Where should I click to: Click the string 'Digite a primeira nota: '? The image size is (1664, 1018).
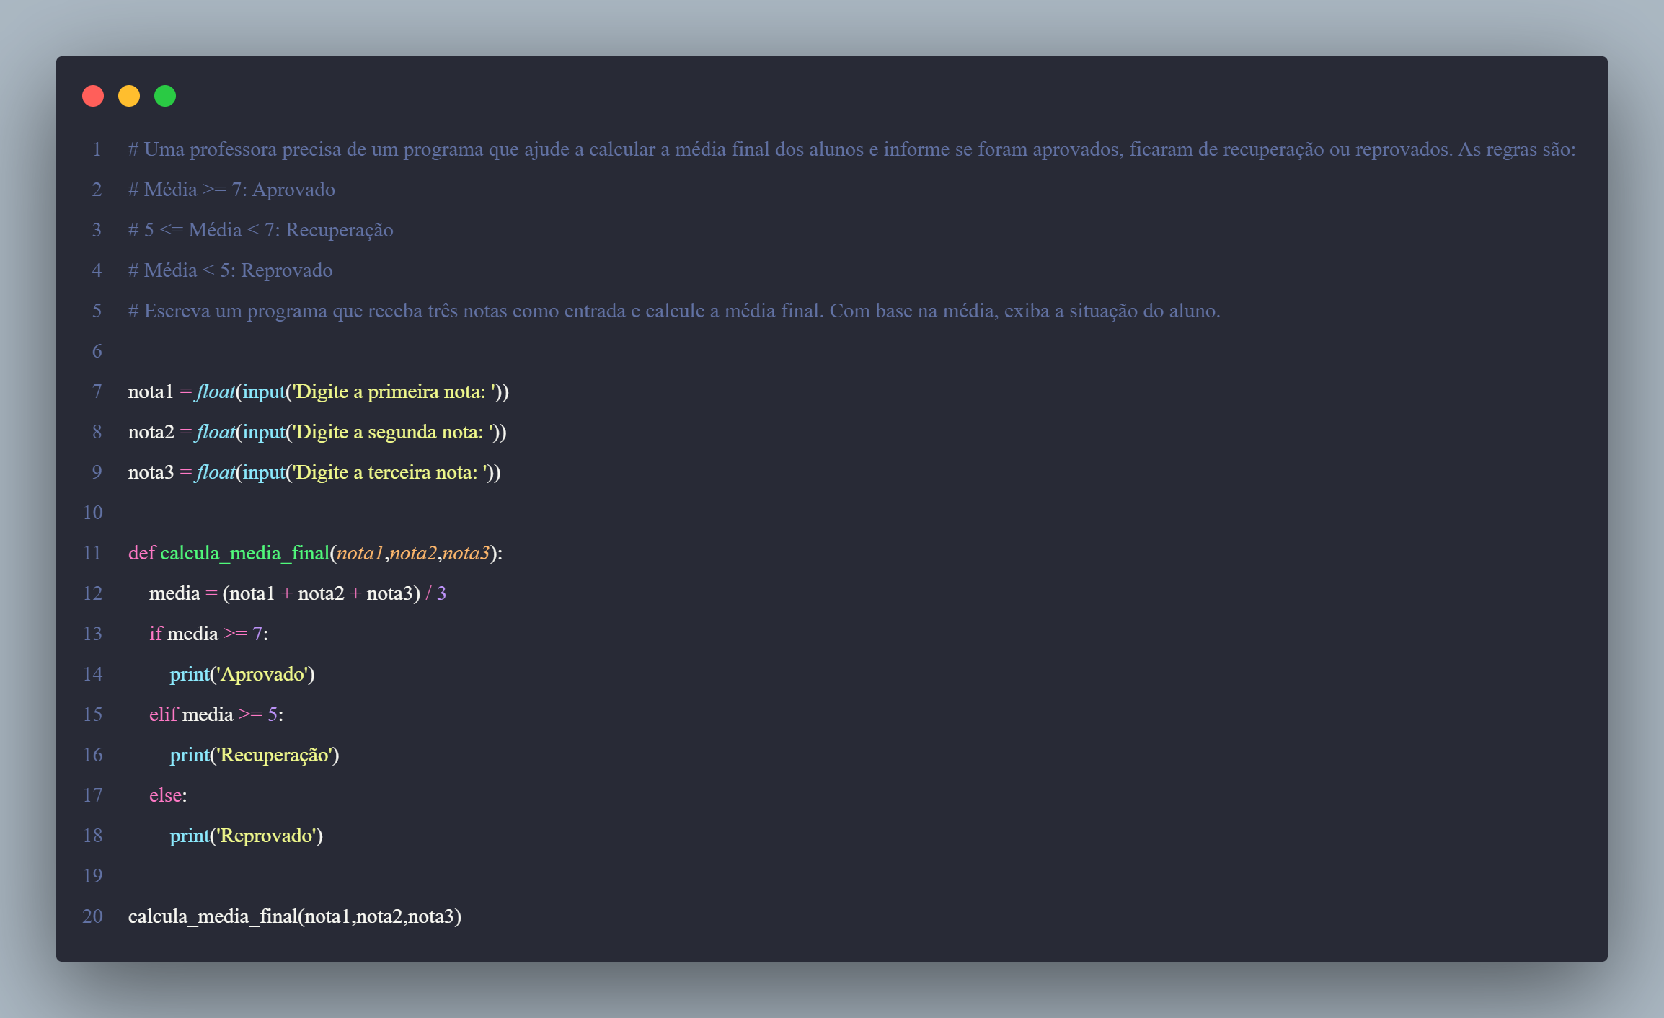click(x=394, y=391)
